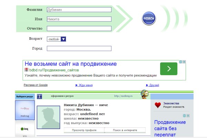
Task: Select the ICQ resource icon
Action: [25, 129]
